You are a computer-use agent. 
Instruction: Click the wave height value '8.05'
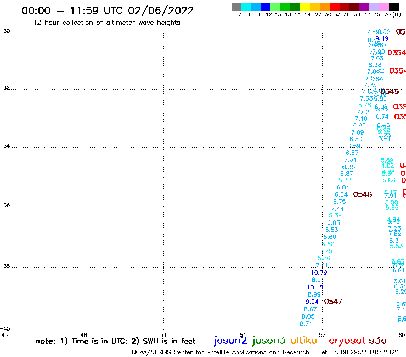pos(308,316)
